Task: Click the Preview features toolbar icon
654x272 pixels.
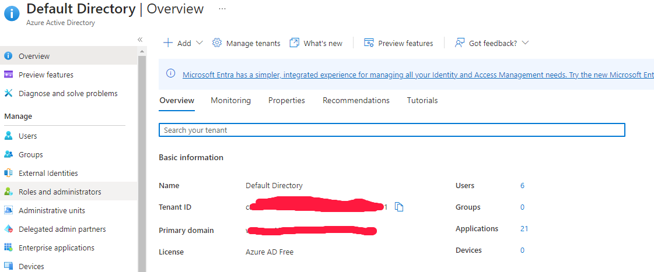Action: pos(369,43)
